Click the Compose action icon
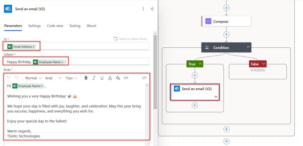This screenshot has width=303, height=146. tap(208, 21)
